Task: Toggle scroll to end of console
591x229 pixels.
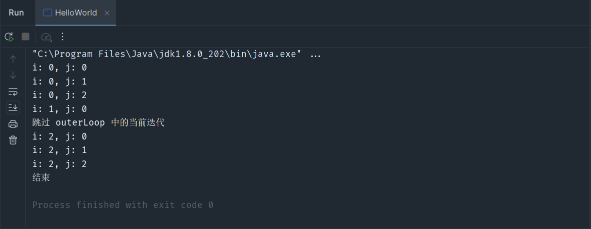Action: pos(13,107)
